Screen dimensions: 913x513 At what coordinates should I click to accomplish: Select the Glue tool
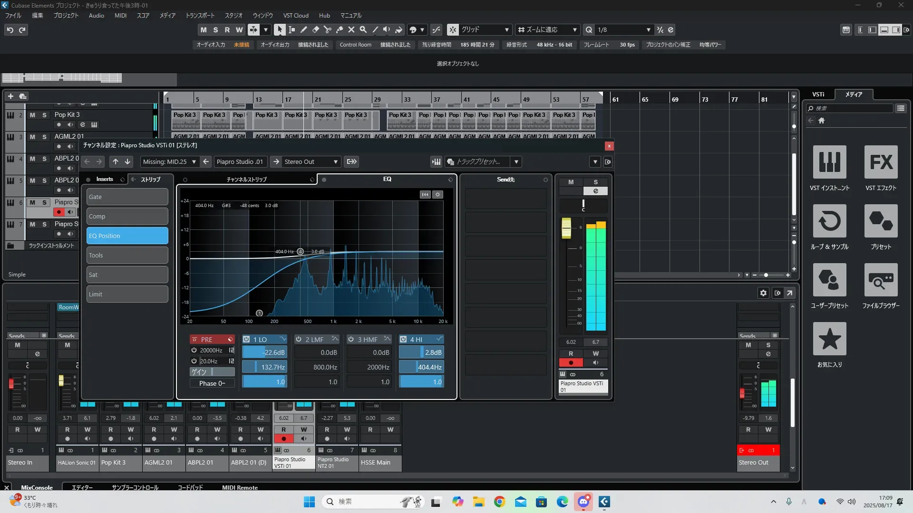[x=340, y=29]
